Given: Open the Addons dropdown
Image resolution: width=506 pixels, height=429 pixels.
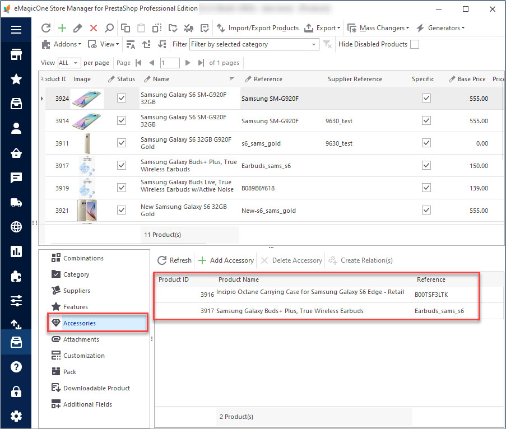Looking at the screenshot, I should tap(61, 44).
